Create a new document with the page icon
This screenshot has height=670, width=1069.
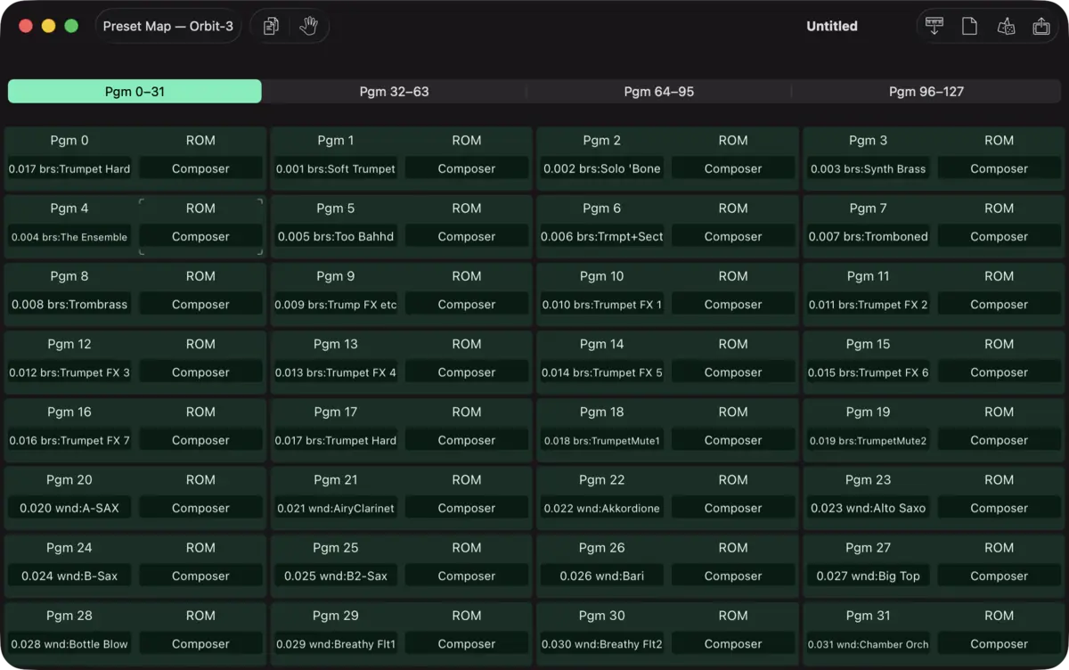click(x=969, y=26)
